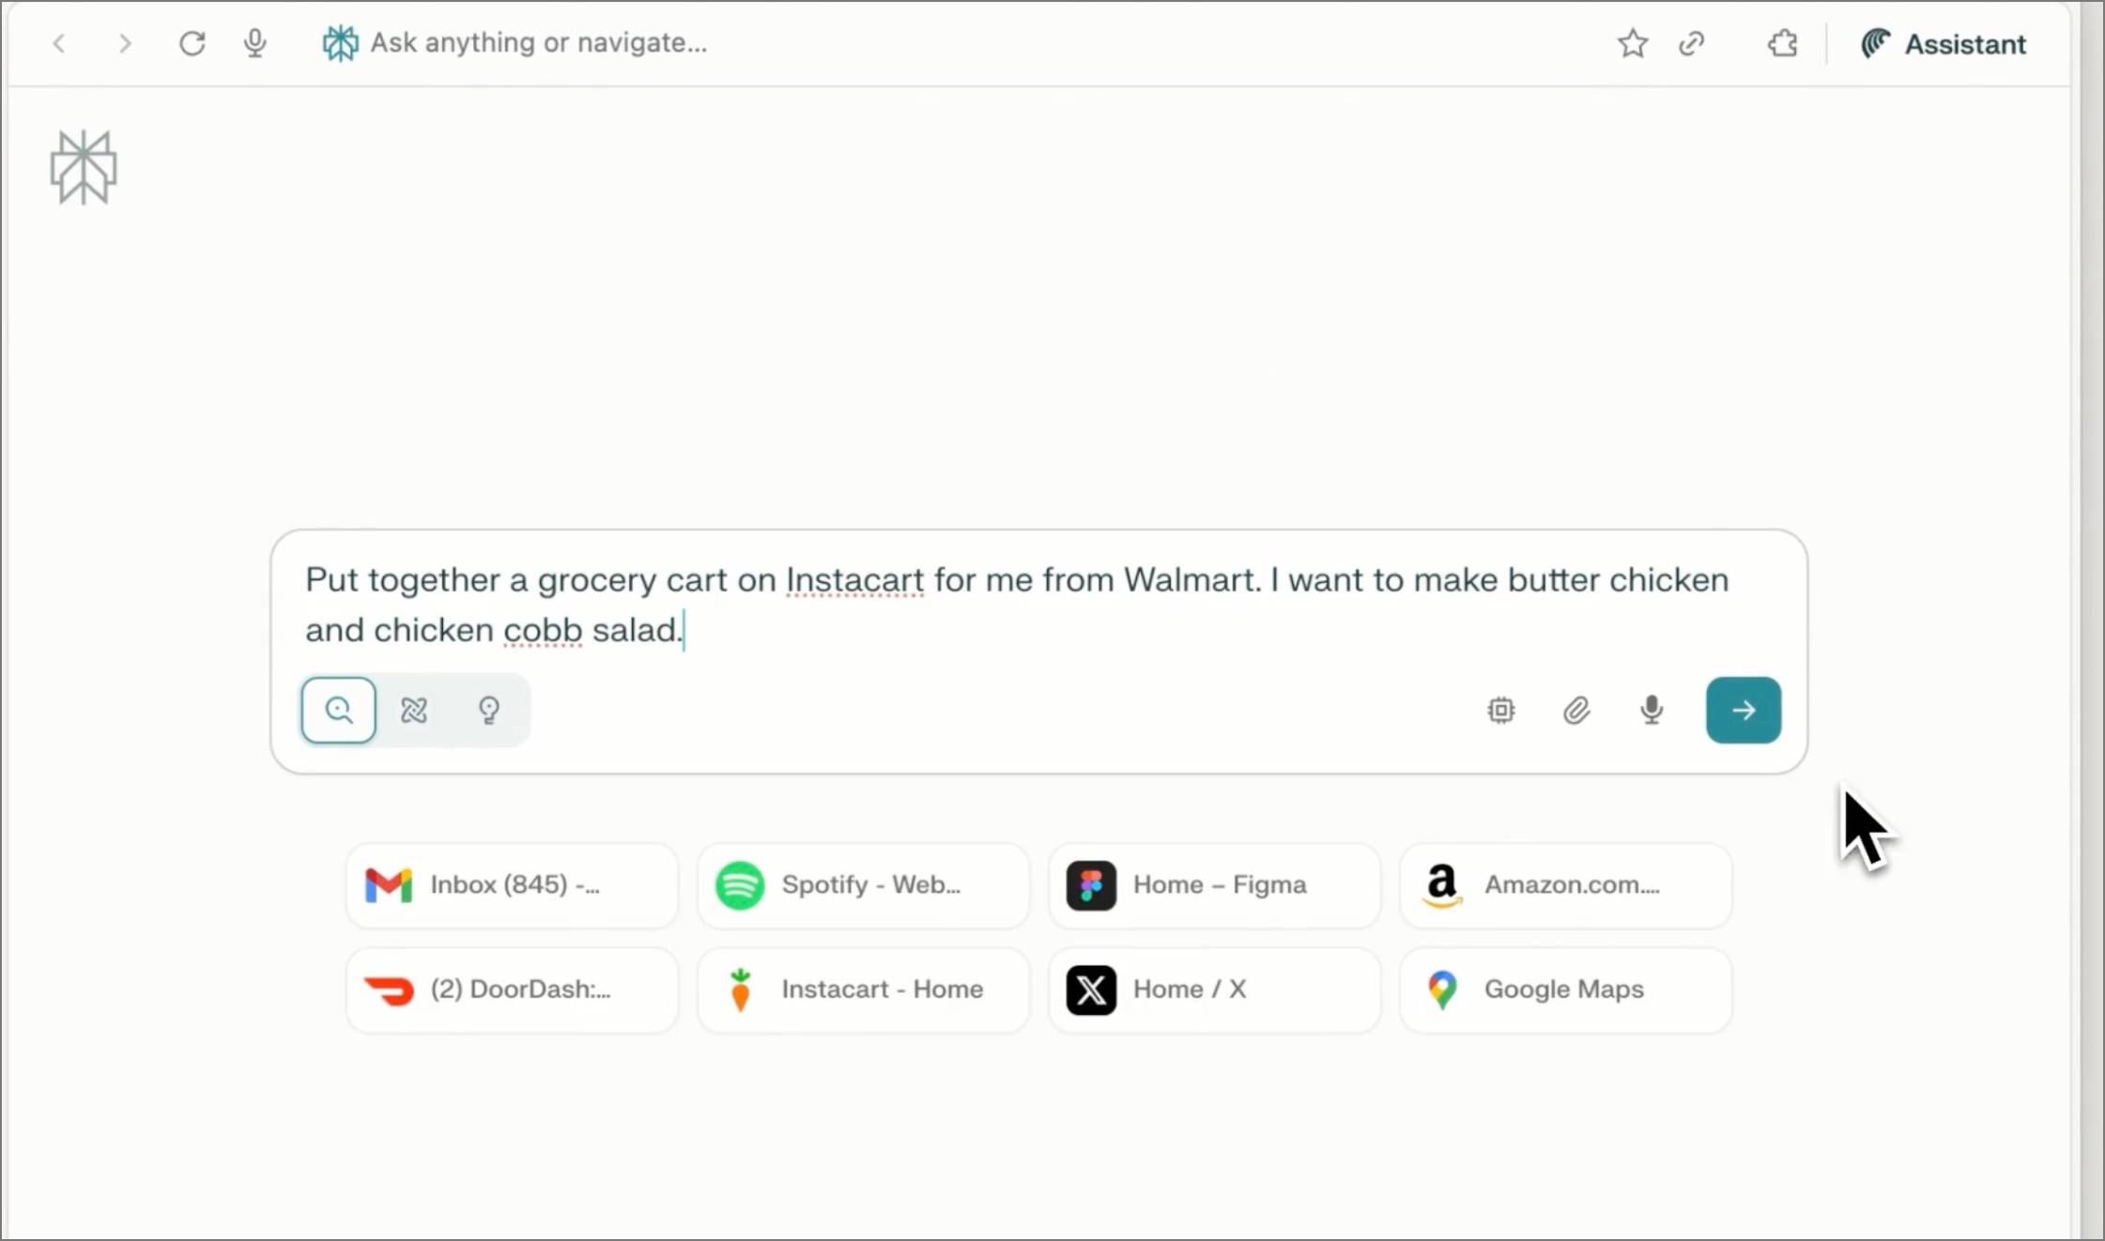Select the search mode pill in the composer

(338, 710)
